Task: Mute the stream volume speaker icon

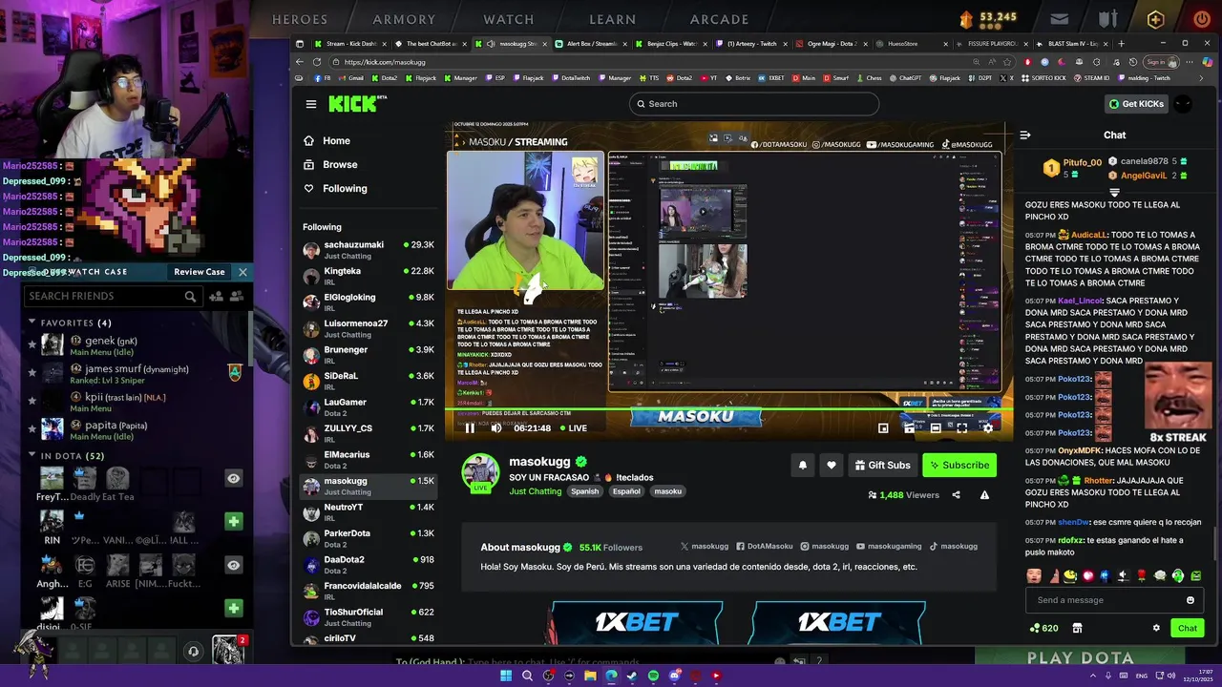Action: coord(496,427)
